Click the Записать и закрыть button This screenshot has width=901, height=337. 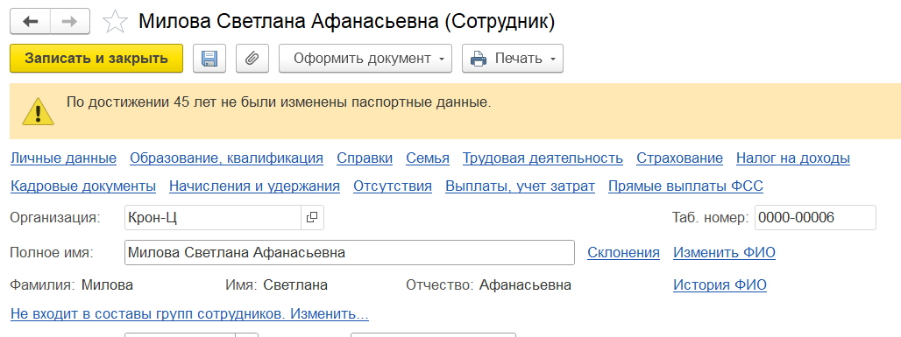(x=96, y=59)
